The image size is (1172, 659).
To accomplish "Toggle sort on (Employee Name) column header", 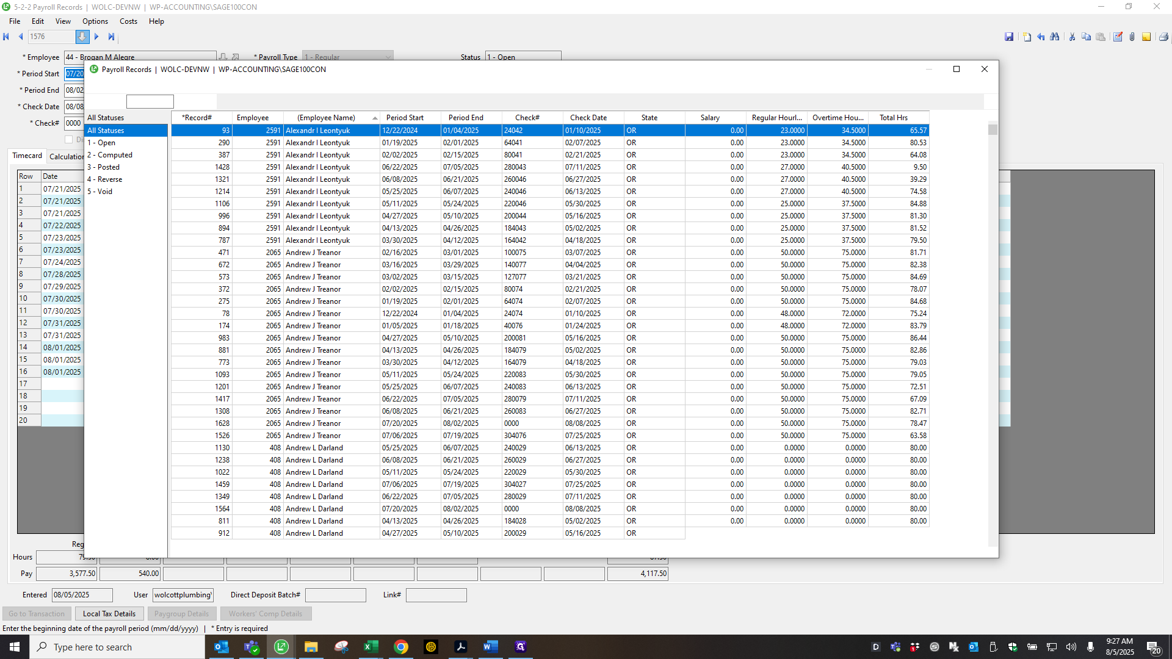I will (x=331, y=118).
